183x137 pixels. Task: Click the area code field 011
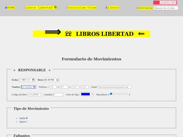(x=64, y=87)
